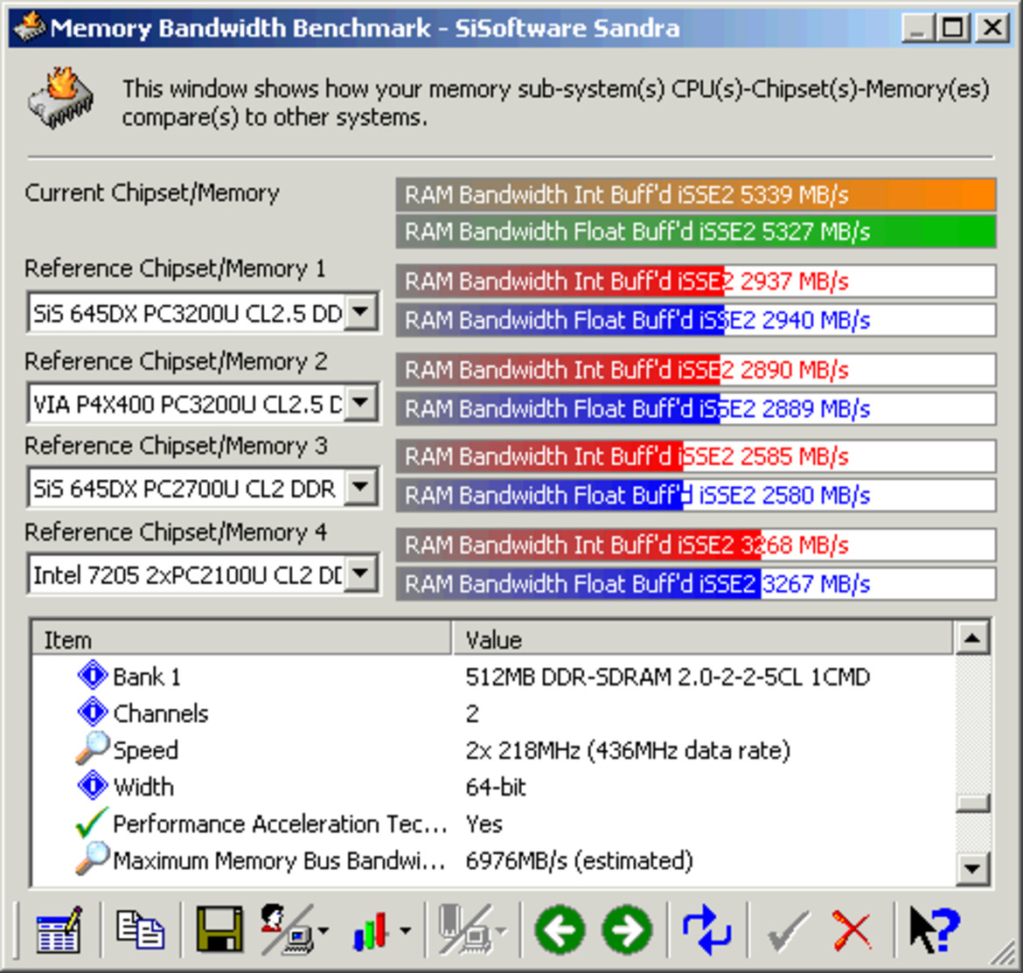Maximize the Sandra benchmark window

952,27
